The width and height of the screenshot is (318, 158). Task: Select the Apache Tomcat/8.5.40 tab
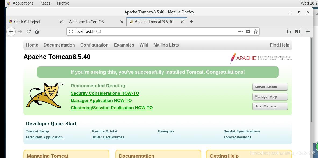point(156,22)
